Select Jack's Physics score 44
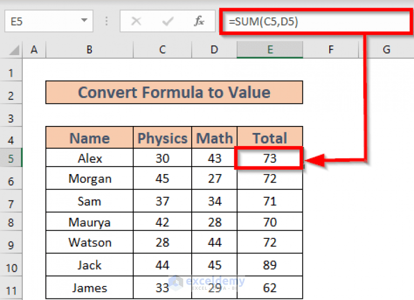 [x=162, y=265]
